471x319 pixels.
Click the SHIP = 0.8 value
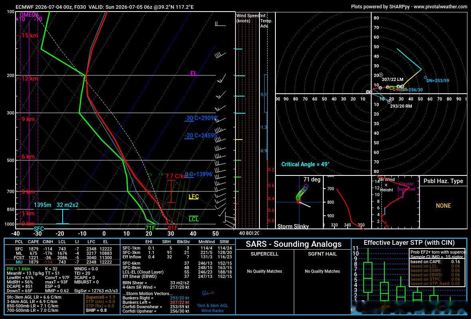[x=96, y=310]
